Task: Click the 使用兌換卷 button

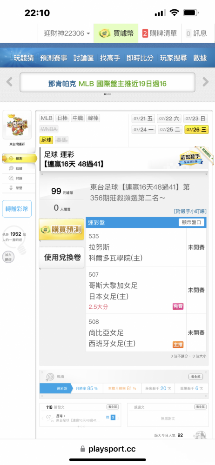Action: [62, 258]
